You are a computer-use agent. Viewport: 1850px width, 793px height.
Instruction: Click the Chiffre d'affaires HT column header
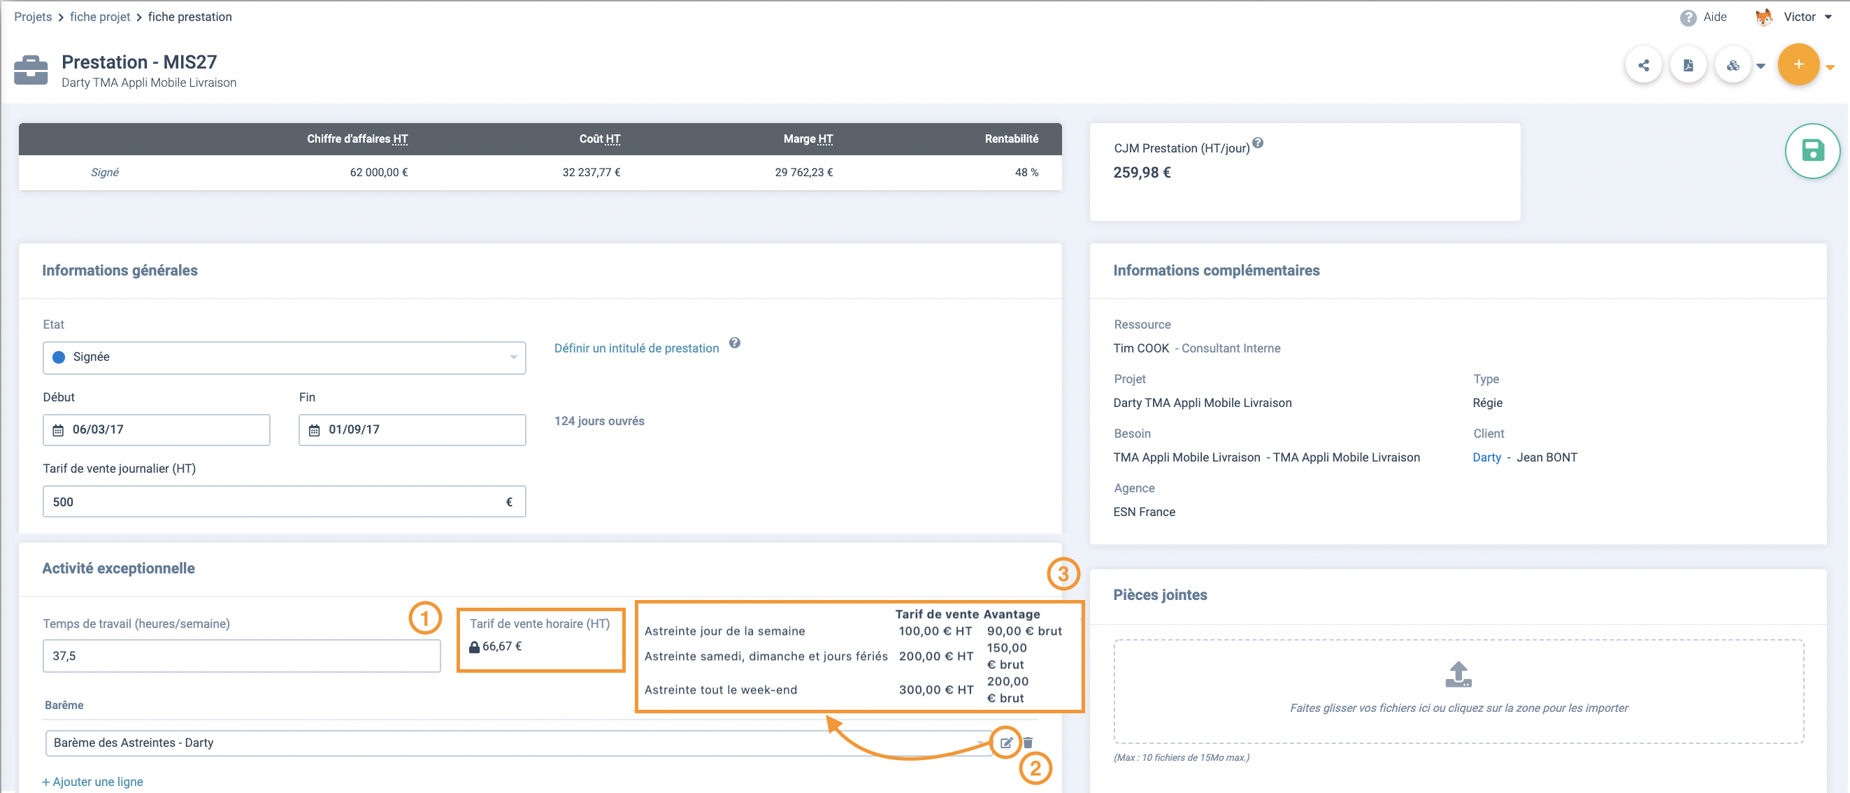point(357,138)
